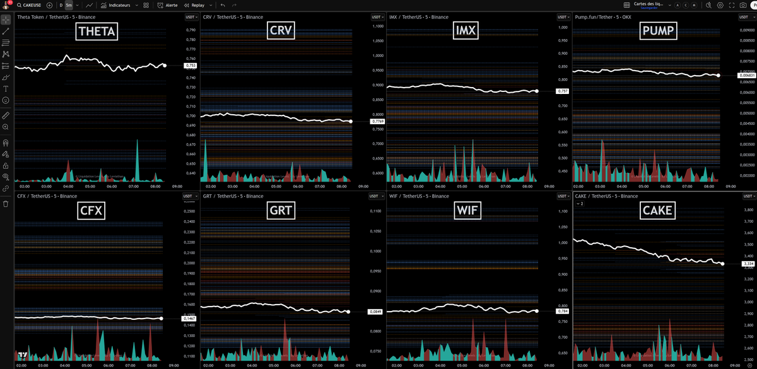Click the 0,753 price label on THETA chart
The width and height of the screenshot is (757, 369).
[190, 66]
